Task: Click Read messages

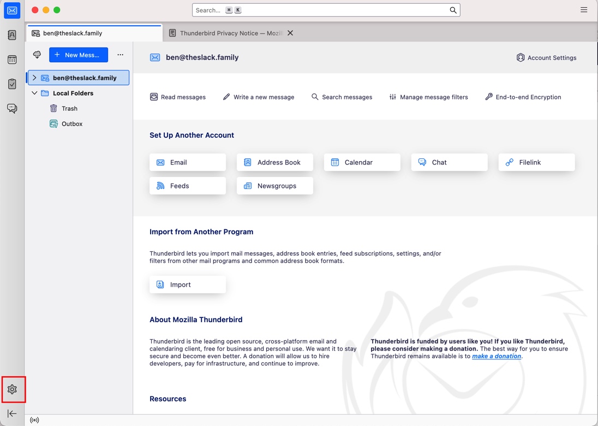Action: (178, 97)
